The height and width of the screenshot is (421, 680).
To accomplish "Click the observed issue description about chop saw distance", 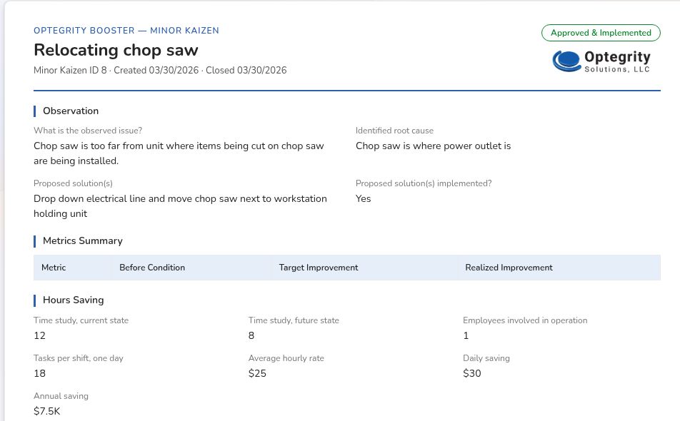I will [179, 153].
